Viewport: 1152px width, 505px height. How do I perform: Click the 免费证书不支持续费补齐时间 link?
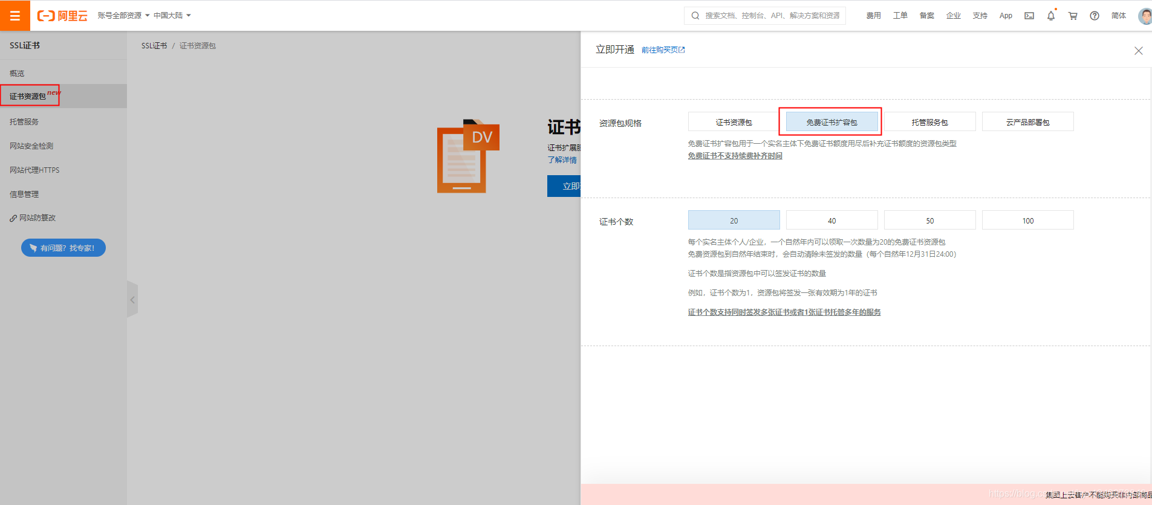[x=735, y=156]
